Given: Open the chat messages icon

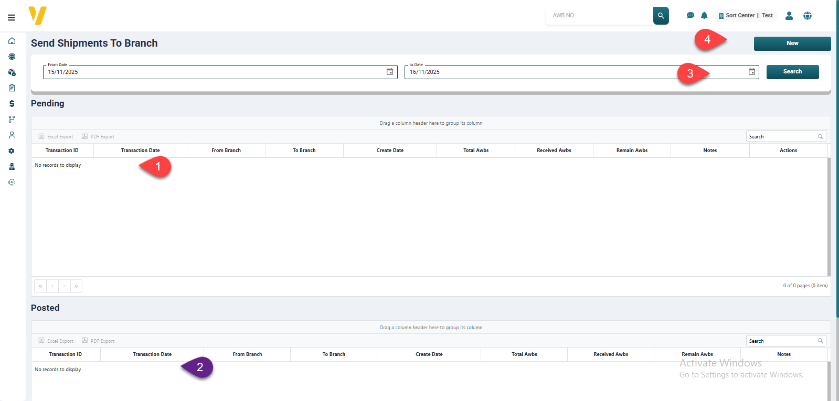Looking at the screenshot, I should 691,16.
